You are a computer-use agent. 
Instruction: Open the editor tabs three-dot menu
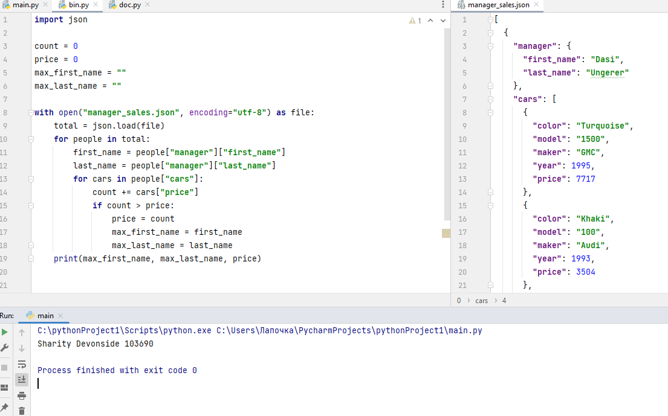[x=443, y=5]
